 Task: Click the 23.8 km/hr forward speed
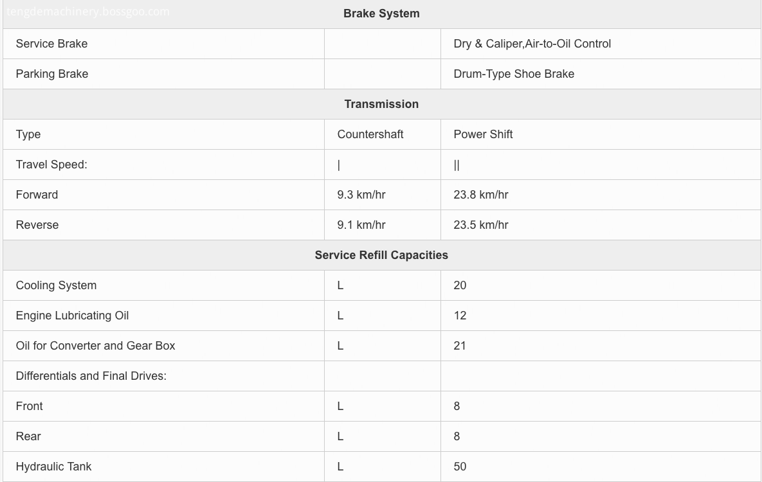tap(480, 195)
